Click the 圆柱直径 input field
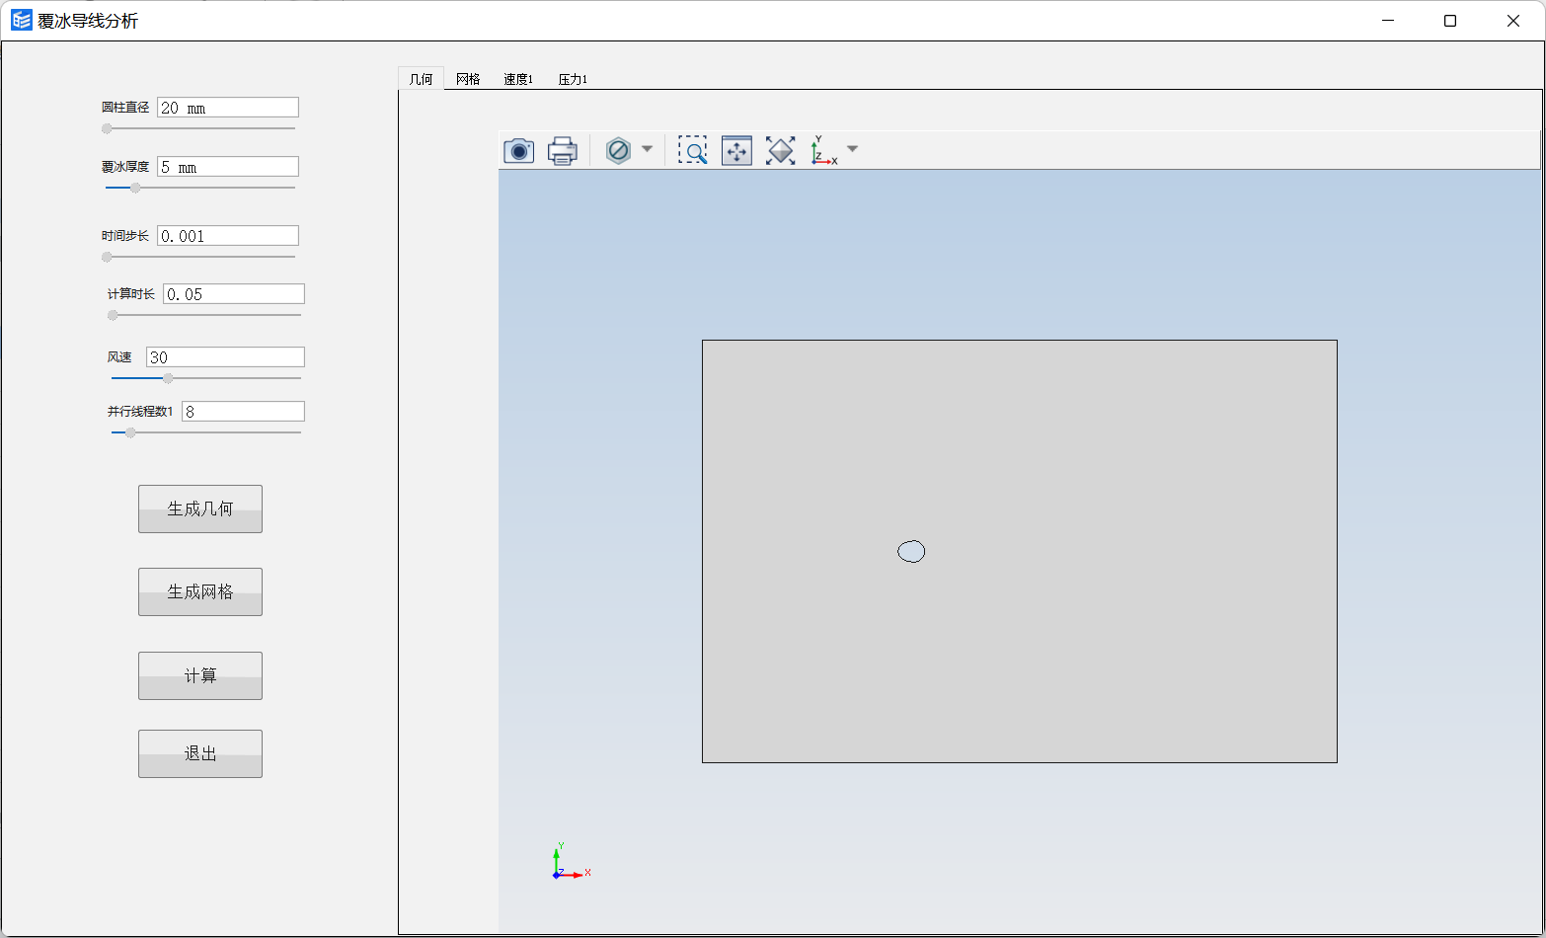 (x=228, y=108)
